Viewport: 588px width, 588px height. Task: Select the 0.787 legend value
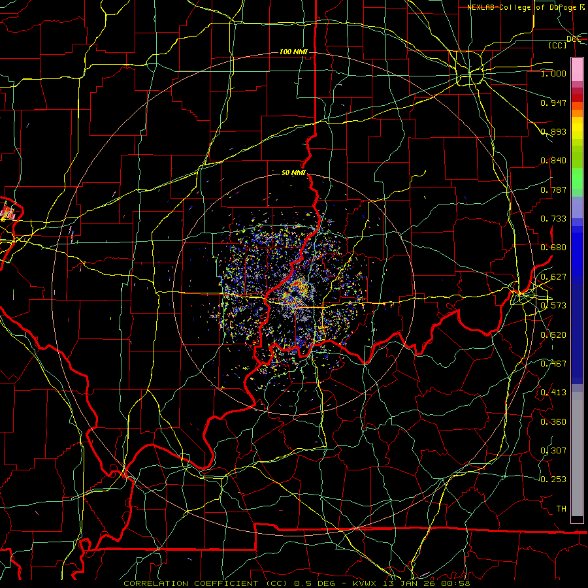pyautogui.click(x=553, y=189)
